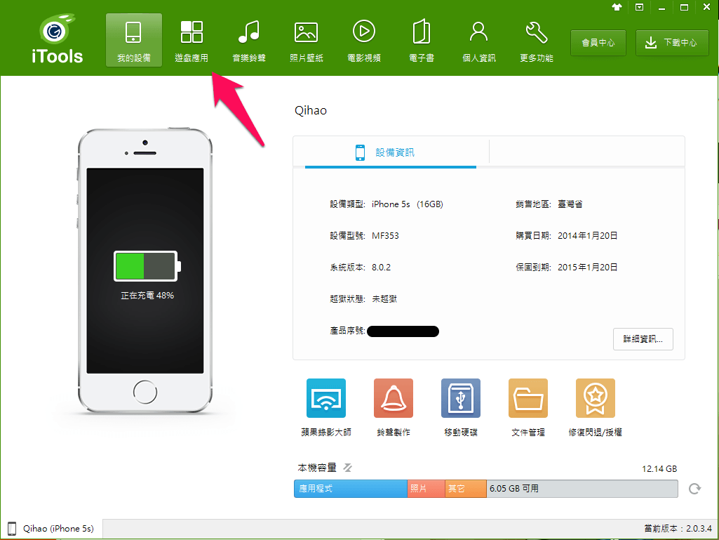The height and width of the screenshot is (540, 719).
Task: Open the 遊戲應用 section
Action: (191, 41)
